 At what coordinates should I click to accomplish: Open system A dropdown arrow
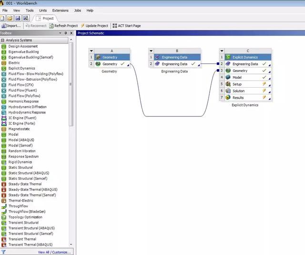[x=91, y=51]
